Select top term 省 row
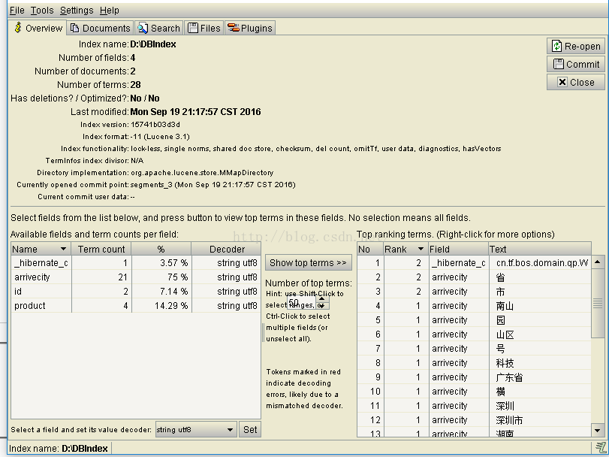 (475, 277)
